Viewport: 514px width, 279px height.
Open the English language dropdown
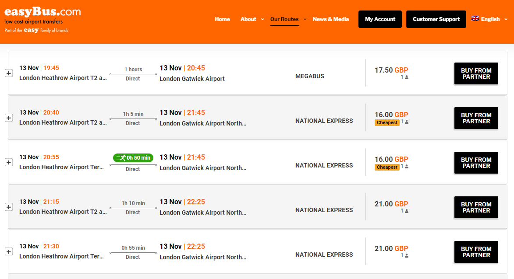point(506,19)
